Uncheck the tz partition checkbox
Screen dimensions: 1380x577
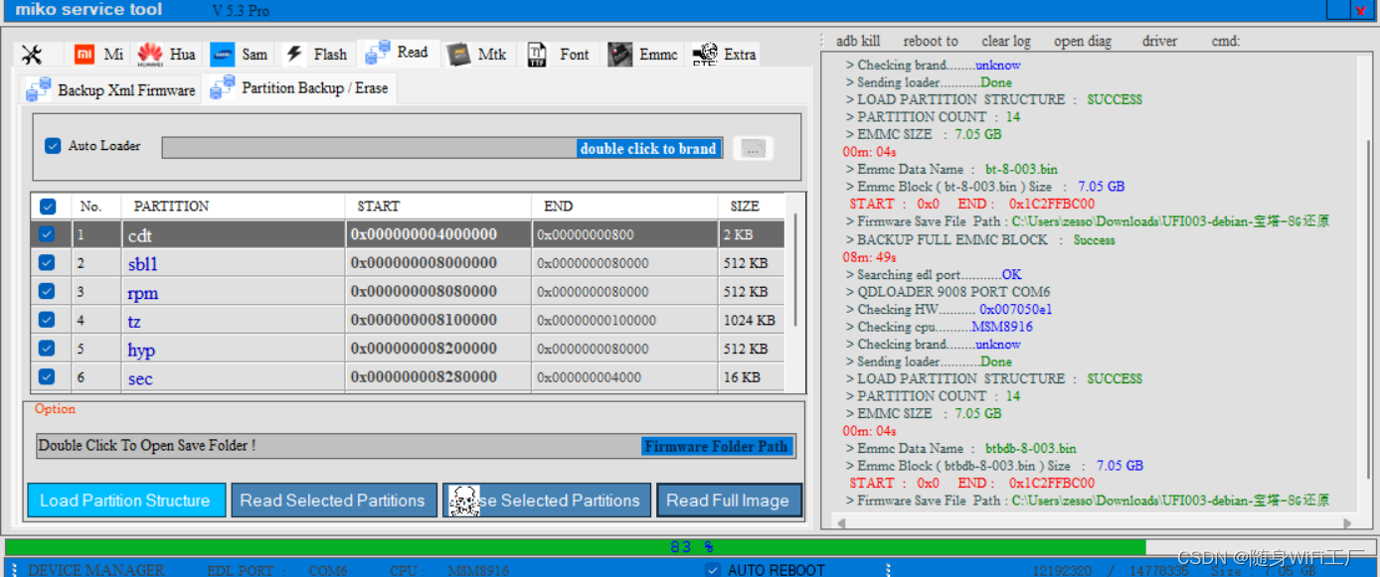pos(47,320)
